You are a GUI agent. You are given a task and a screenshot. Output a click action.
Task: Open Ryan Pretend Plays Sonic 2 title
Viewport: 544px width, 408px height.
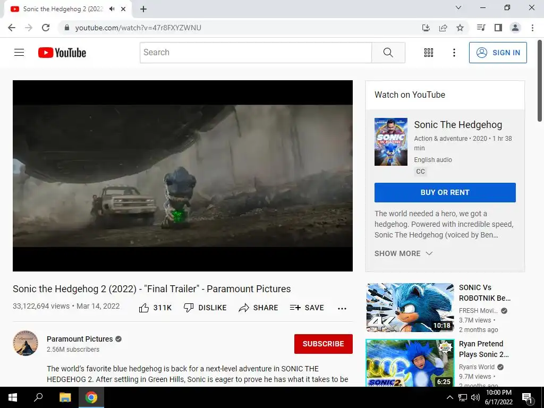click(x=484, y=349)
